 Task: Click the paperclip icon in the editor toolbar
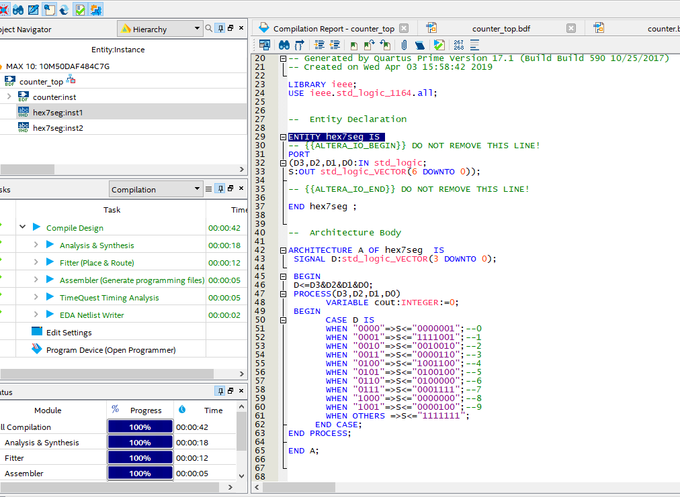pyautogui.click(x=404, y=44)
